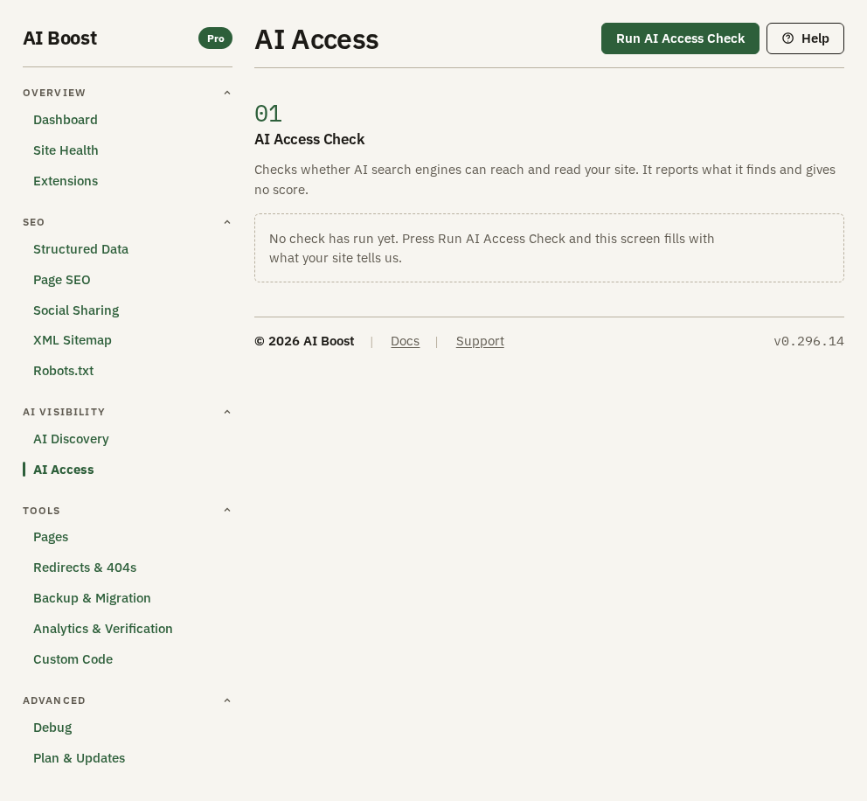Viewport: 867px width, 801px height.
Task: Run the AI Access Check
Action: click(680, 38)
